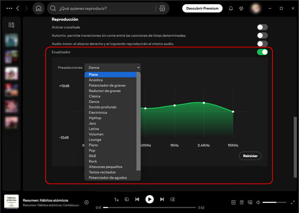Click the 2.4KHz equalizer handle

[x=204, y=103]
